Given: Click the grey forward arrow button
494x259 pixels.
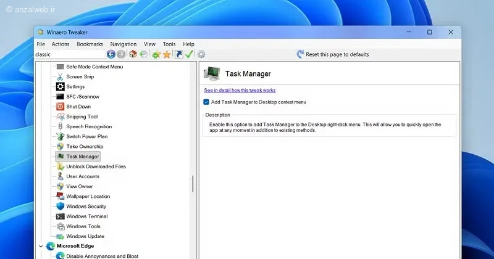Looking at the screenshot, I should pos(121,54).
